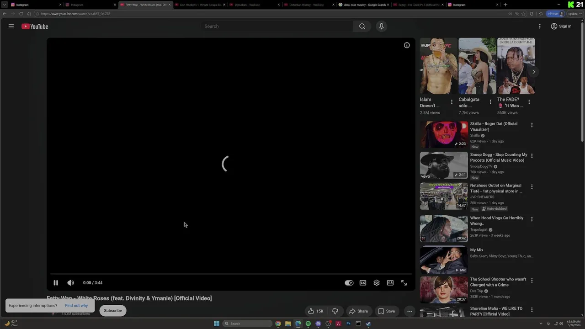Screen dimensions: 585x329
Task: Open the Netshoes Outlet video thumbnail
Action: [x=444, y=196]
